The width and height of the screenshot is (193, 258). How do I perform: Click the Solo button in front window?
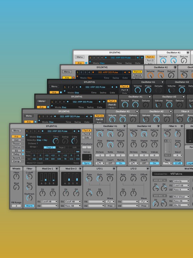(x=87, y=138)
